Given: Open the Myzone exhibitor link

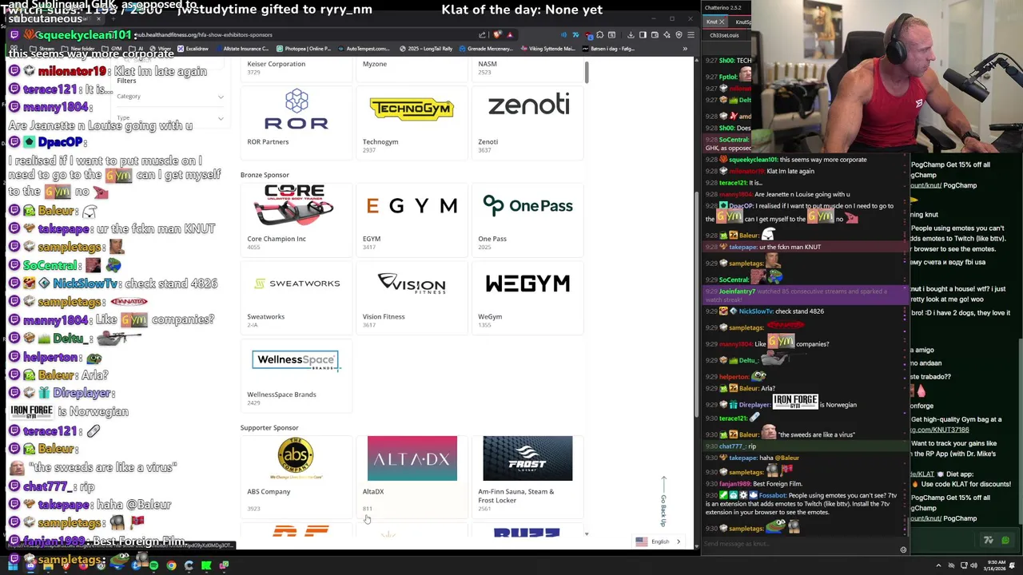Looking at the screenshot, I should point(374,64).
